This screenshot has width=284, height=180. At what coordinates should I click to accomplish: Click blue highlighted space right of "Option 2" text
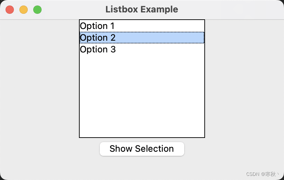pyautogui.click(x=159, y=38)
